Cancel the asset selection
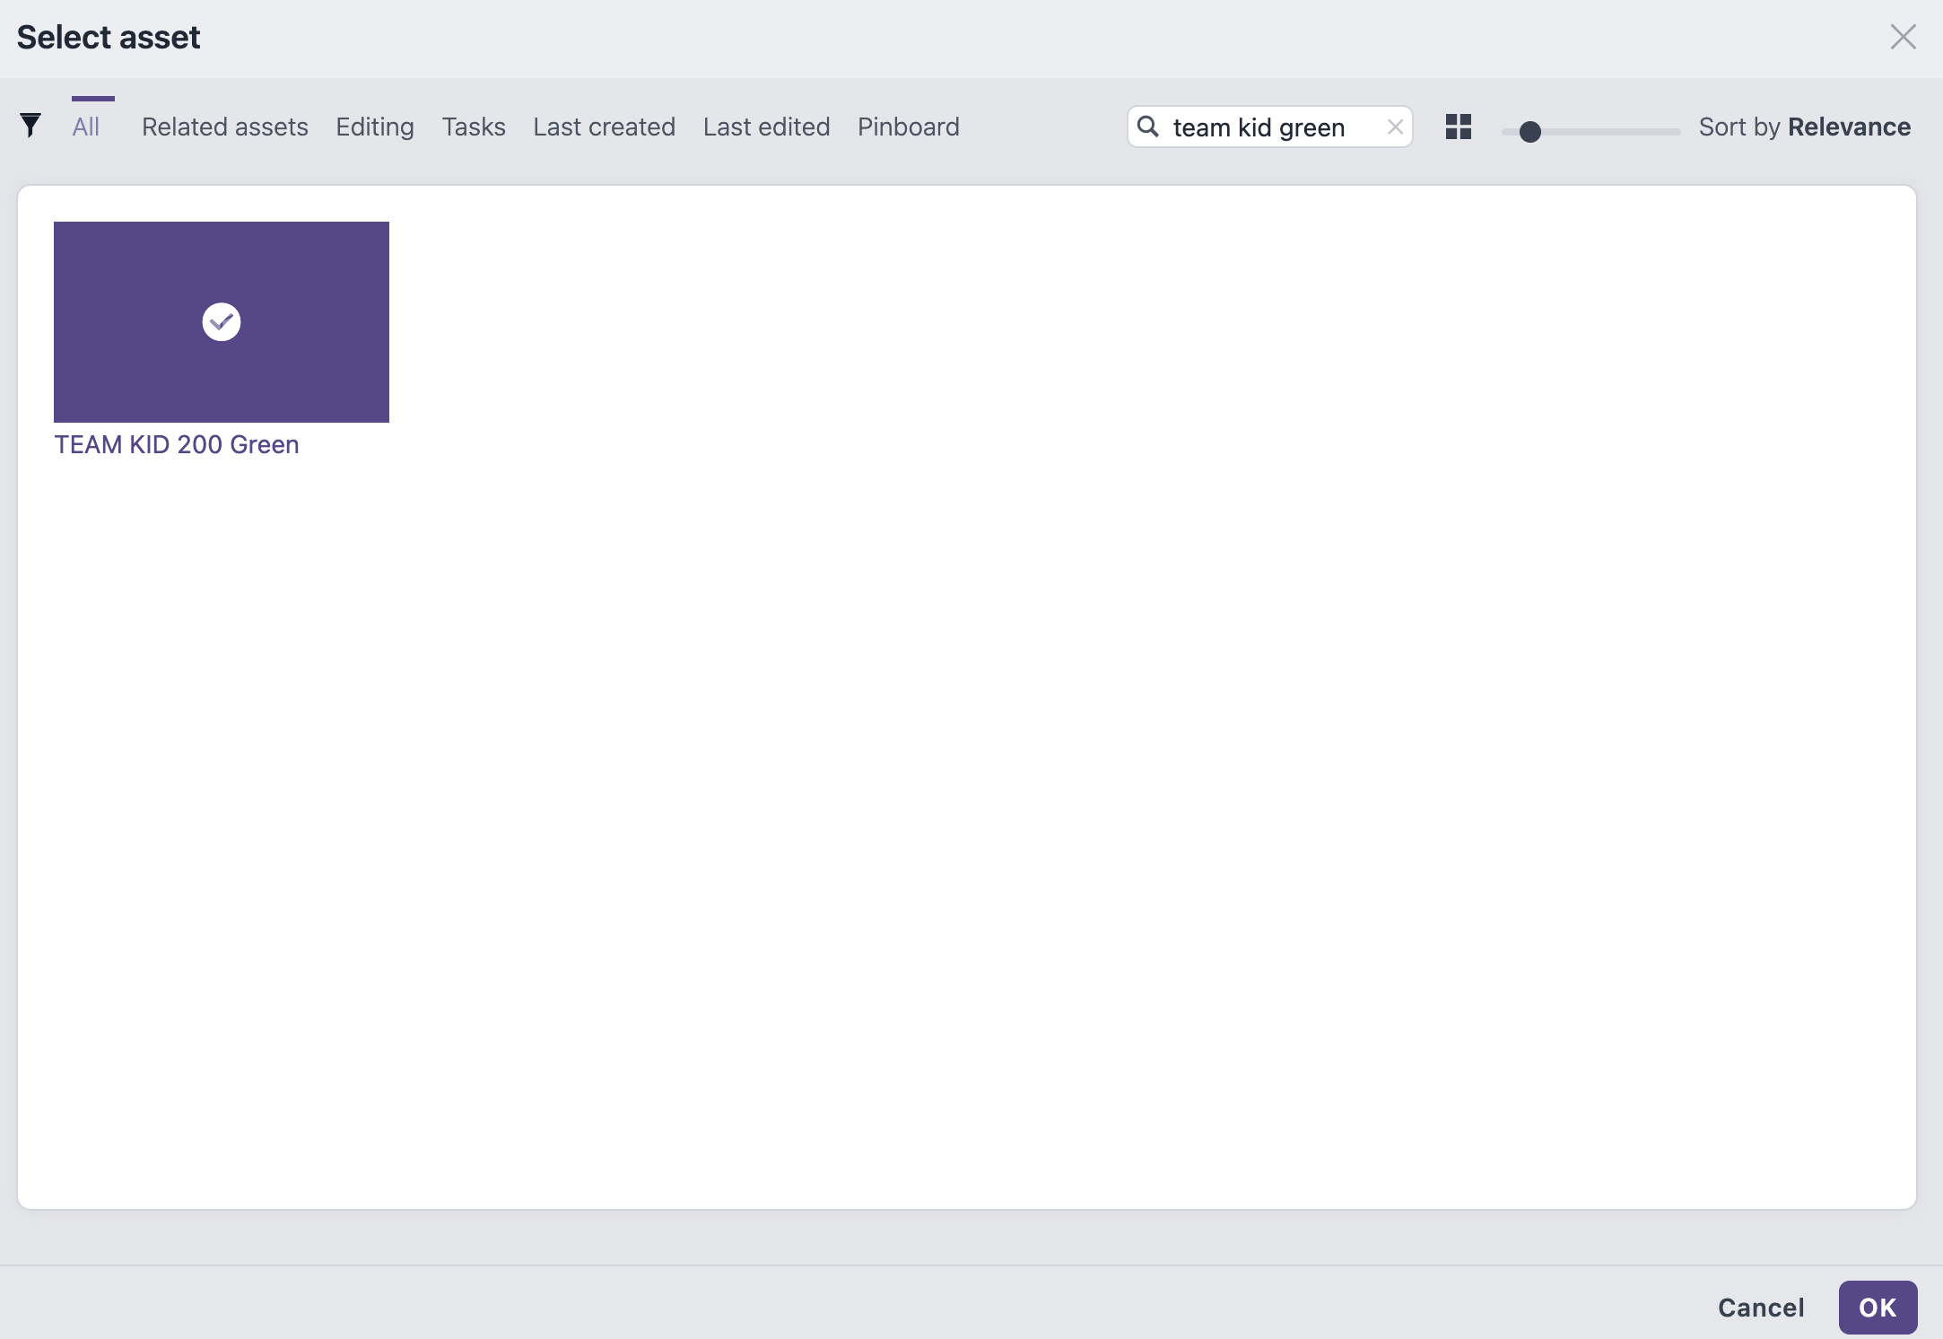 tap(1760, 1308)
